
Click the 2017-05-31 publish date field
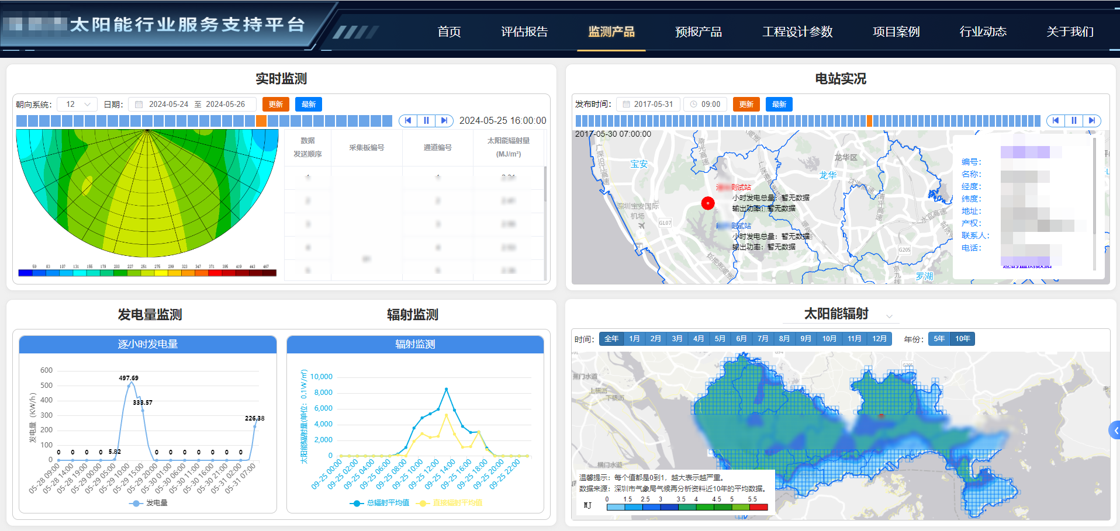pyautogui.click(x=648, y=104)
